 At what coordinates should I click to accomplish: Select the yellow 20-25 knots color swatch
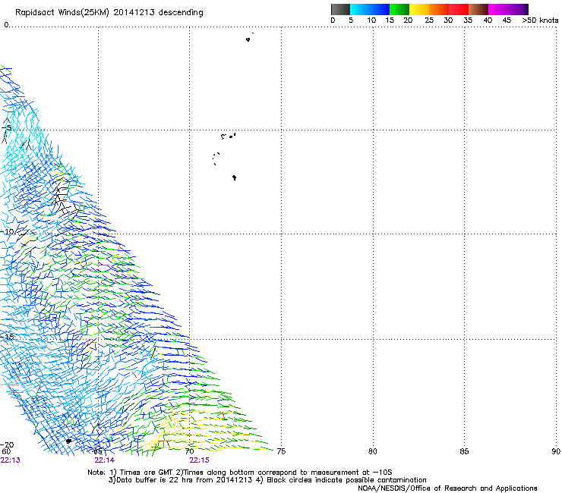tap(419, 9)
